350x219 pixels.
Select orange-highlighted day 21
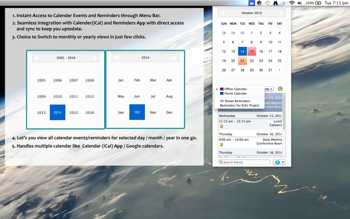point(242,61)
